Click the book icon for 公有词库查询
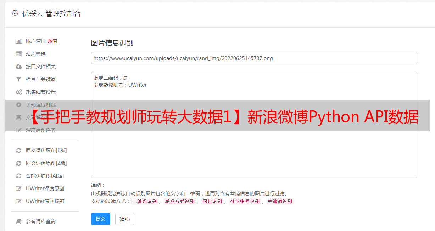Screen dimensions: 435x231 (19, 221)
